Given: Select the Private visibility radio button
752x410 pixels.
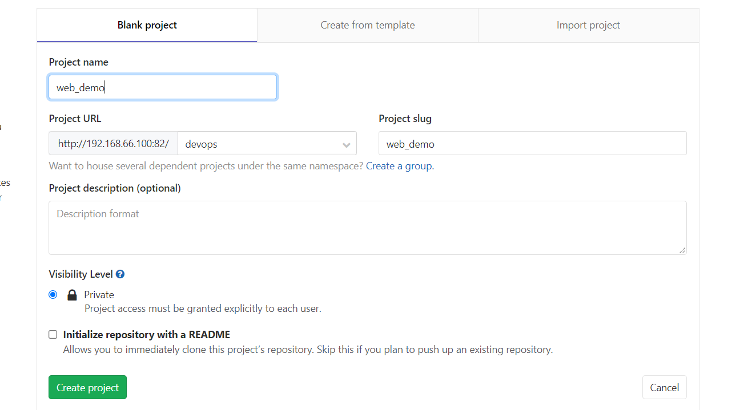Looking at the screenshot, I should pos(53,295).
